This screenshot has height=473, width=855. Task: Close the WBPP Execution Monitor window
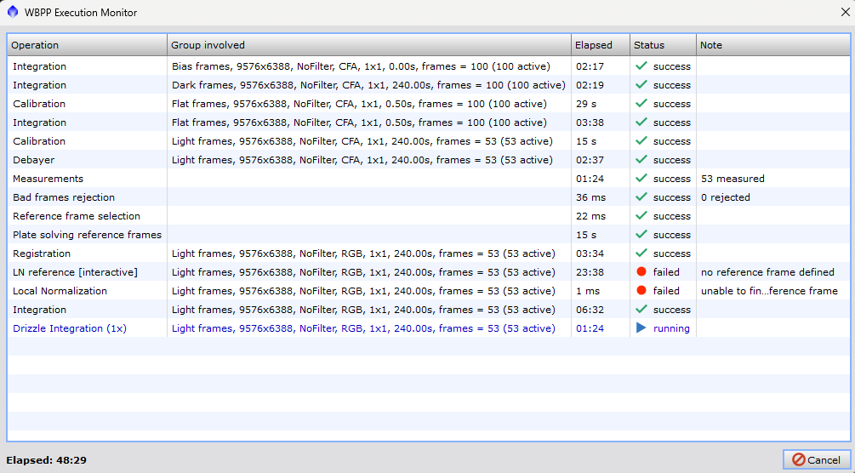[845, 12]
